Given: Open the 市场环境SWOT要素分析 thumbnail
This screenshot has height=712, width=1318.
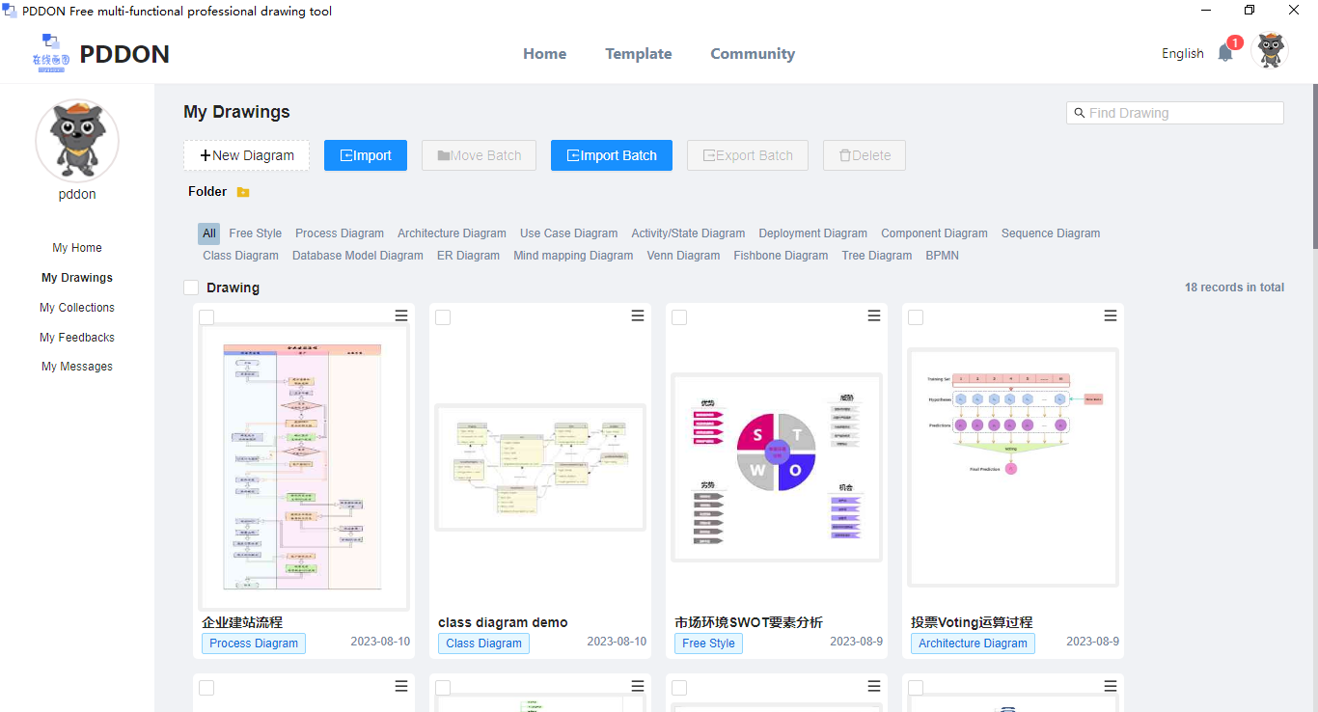Looking at the screenshot, I should 776,467.
